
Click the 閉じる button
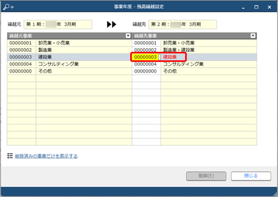tap(251, 176)
